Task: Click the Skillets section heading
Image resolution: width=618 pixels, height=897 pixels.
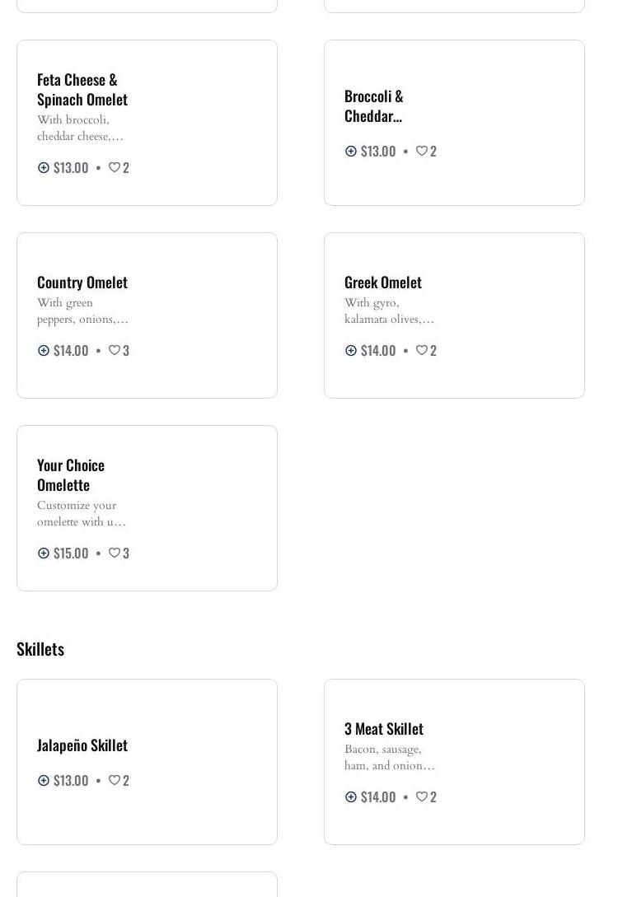Action: (x=40, y=648)
